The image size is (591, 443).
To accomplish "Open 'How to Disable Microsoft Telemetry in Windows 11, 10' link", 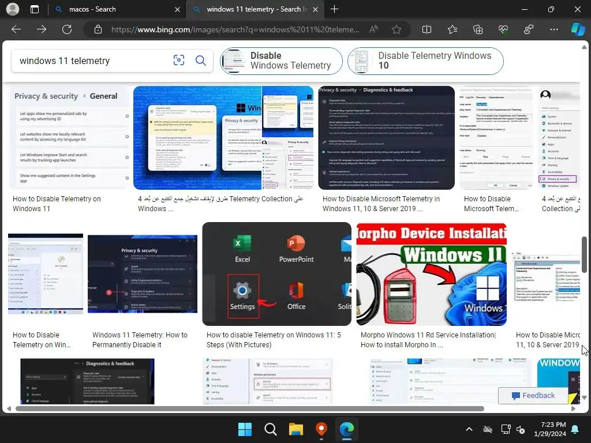I will 381,204.
